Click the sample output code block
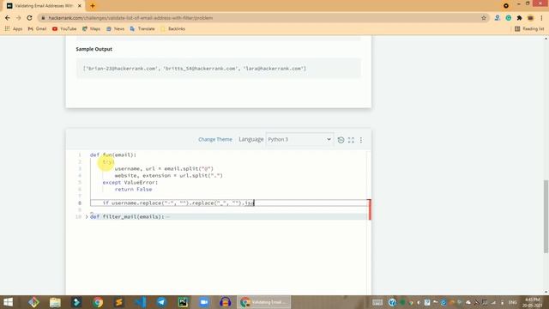This screenshot has height=309, width=549. (219, 69)
